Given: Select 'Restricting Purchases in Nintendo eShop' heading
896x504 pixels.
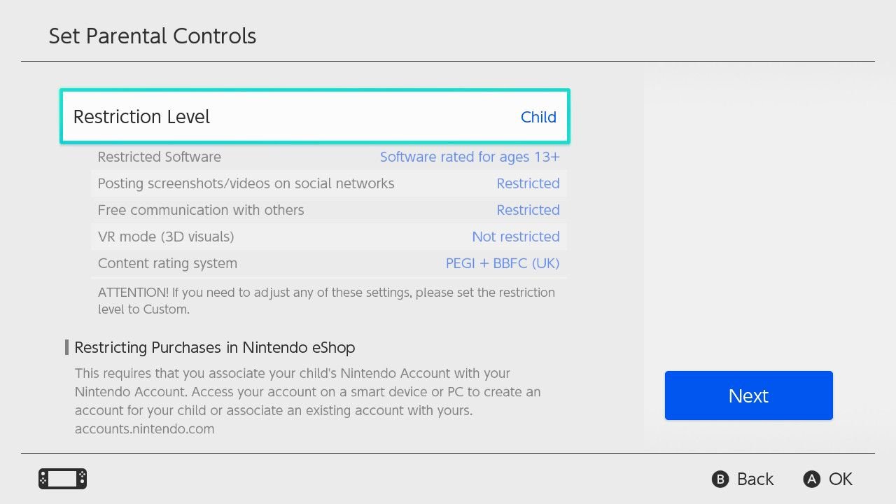Looking at the screenshot, I should (x=214, y=347).
